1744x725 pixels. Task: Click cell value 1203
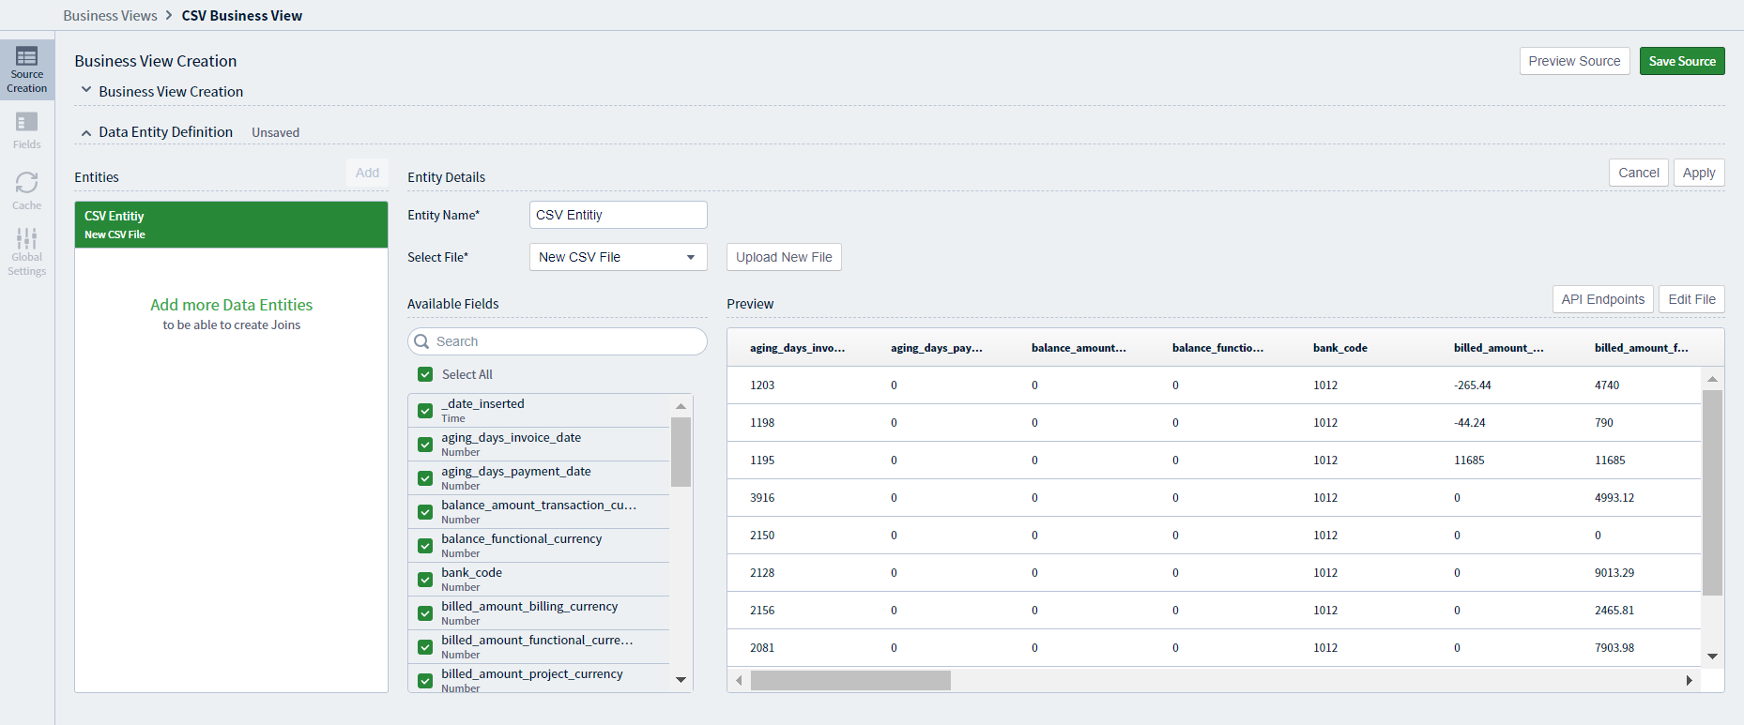762,385
